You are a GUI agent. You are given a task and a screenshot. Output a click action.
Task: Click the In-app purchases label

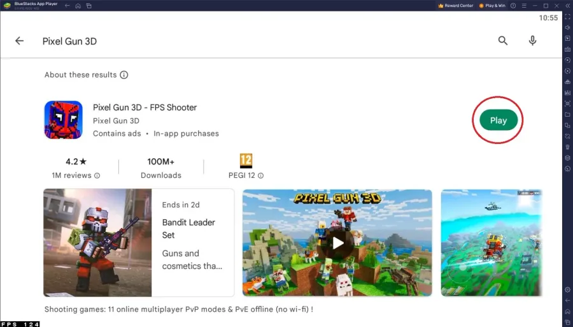click(x=186, y=133)
